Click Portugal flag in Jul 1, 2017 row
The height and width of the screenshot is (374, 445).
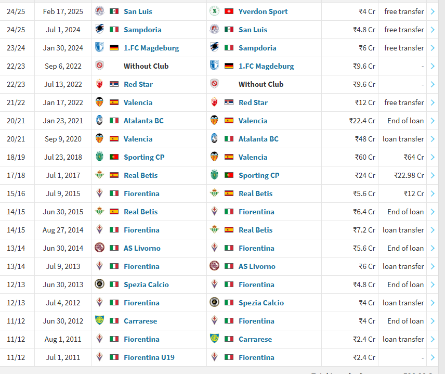pos(229,175)
